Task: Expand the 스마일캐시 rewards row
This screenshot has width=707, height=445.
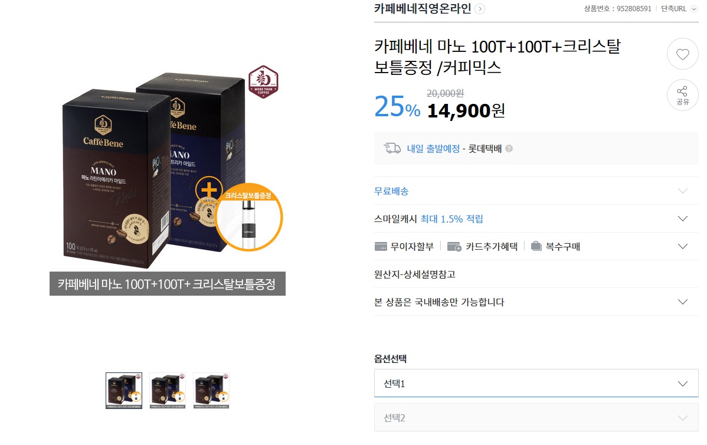Action: [x=536, y=219]
